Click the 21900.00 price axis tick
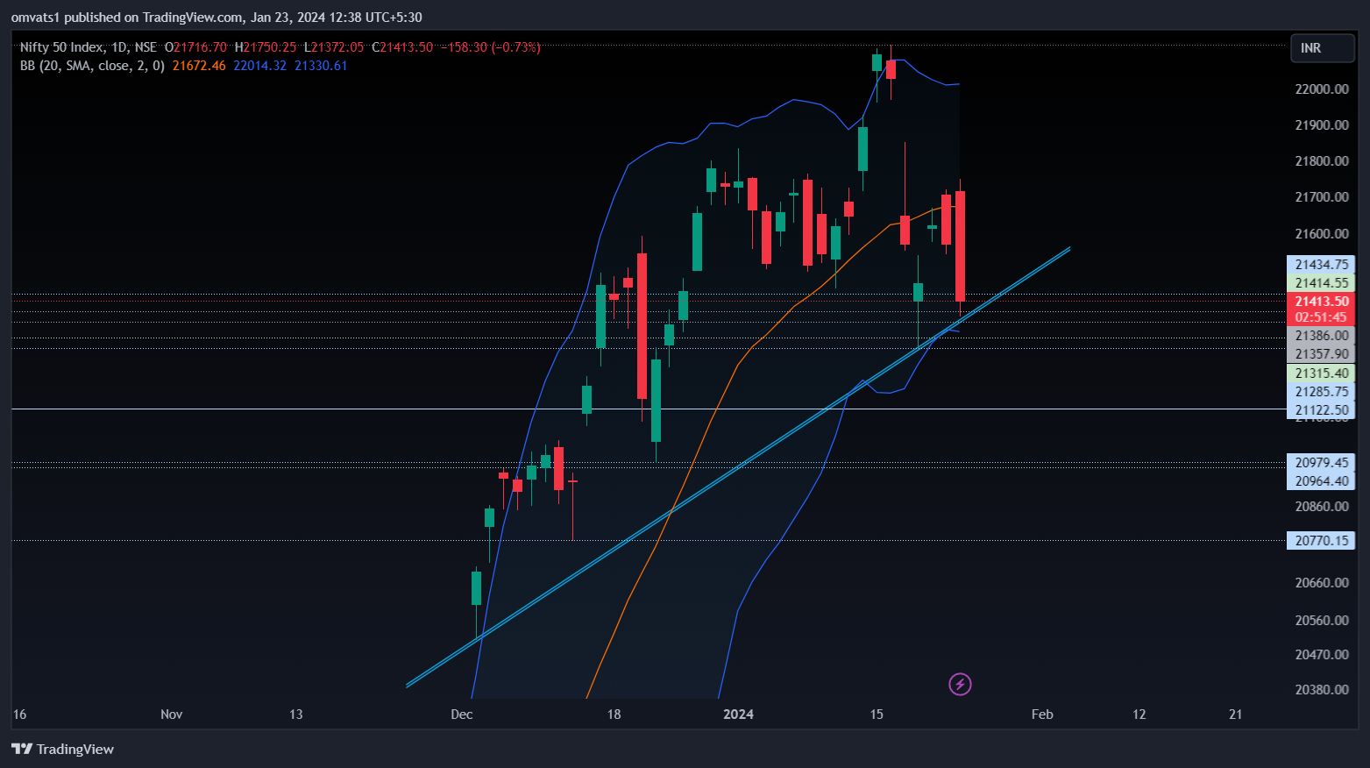The image size is (1370, 768). tap(1322, 125)
